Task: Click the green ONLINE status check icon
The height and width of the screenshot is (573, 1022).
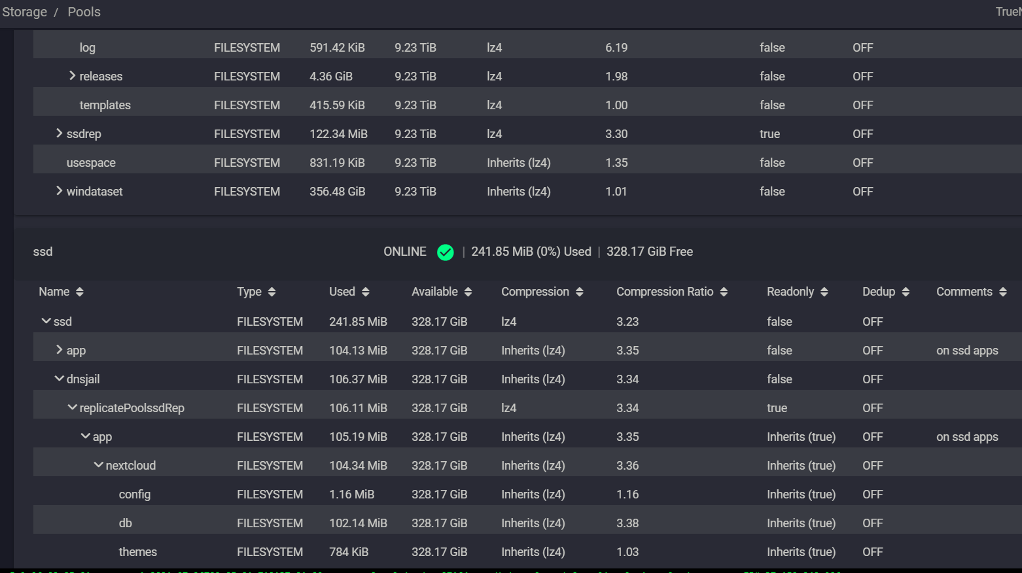Action: point(446,252)
